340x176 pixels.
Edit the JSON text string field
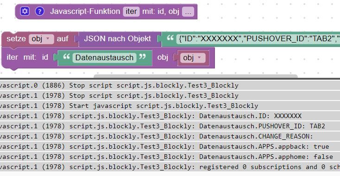point(258,39)
